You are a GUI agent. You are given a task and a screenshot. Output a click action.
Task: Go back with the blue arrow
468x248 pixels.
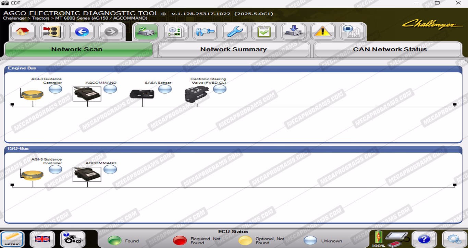[82, 32]
